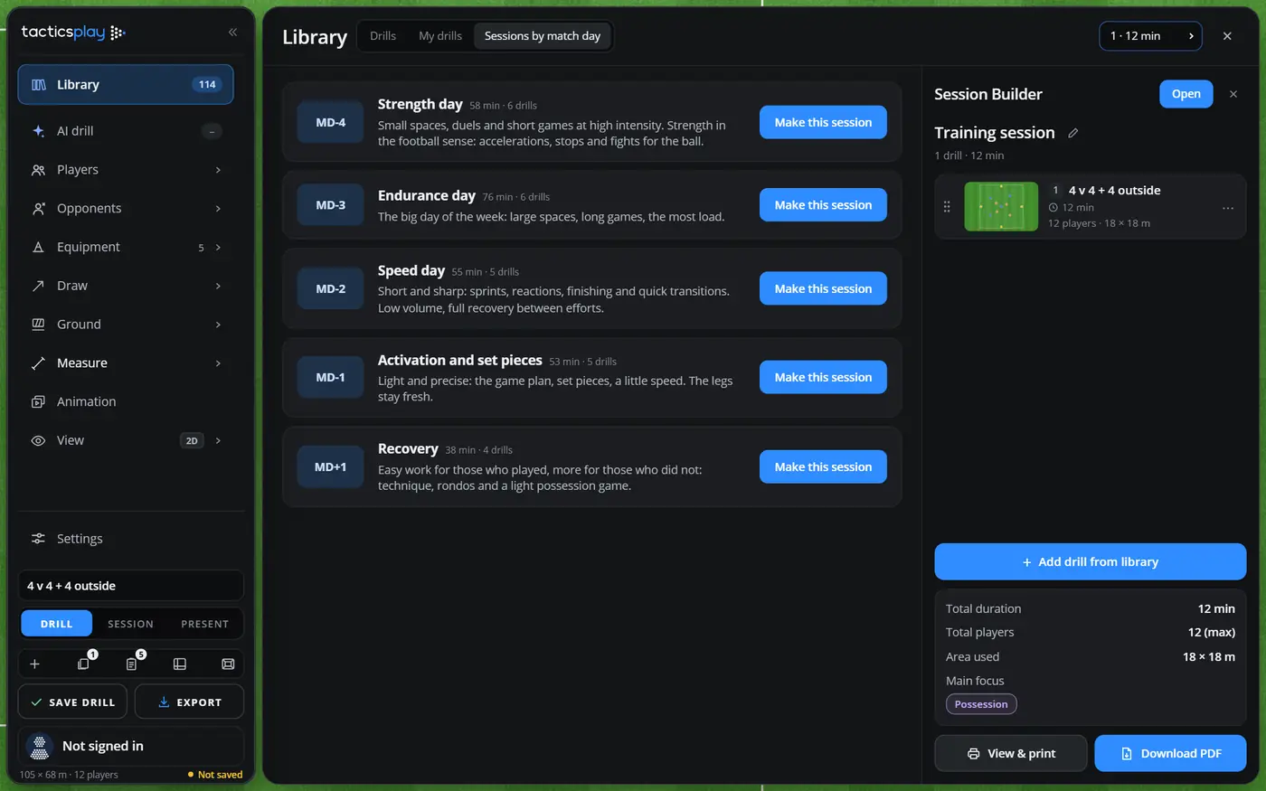Click the pencil icon beside Training session
1266x791 pixels.
click(x=1073, y=133)
